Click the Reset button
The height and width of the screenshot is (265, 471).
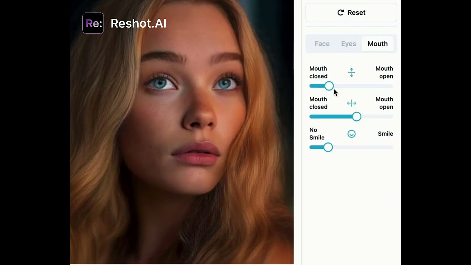351,12
